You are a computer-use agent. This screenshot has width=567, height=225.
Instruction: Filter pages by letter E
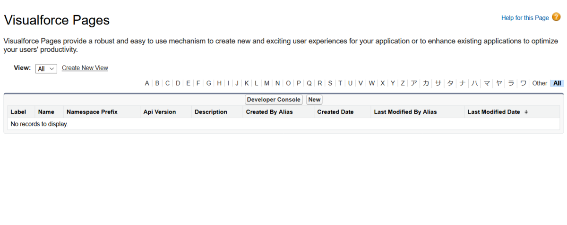pyautogui.click(x=188, y=83)
